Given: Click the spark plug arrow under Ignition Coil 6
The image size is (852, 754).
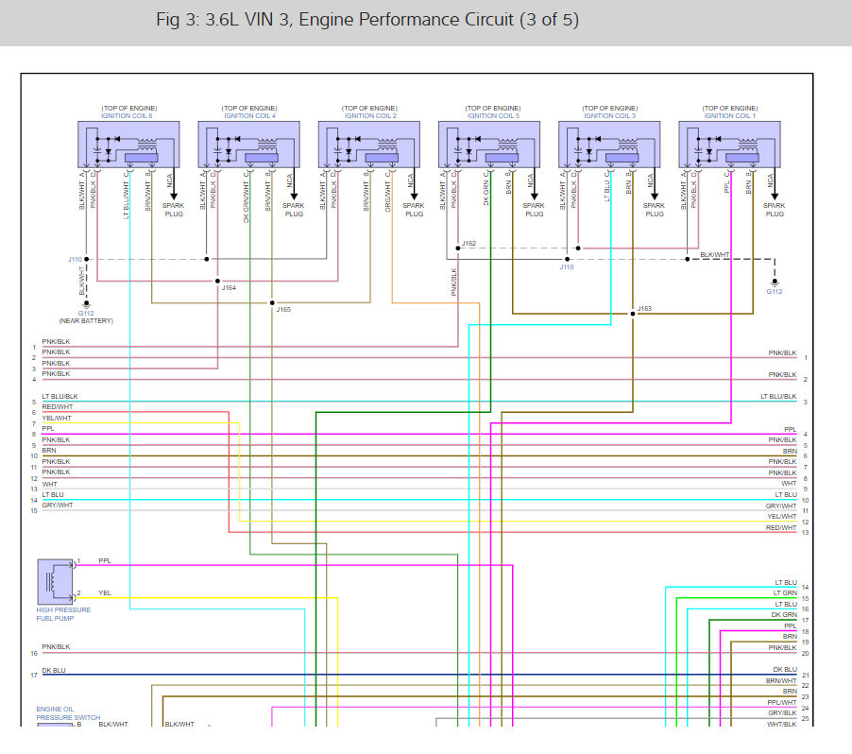Looking at the screenshot, I should point(174,196).
